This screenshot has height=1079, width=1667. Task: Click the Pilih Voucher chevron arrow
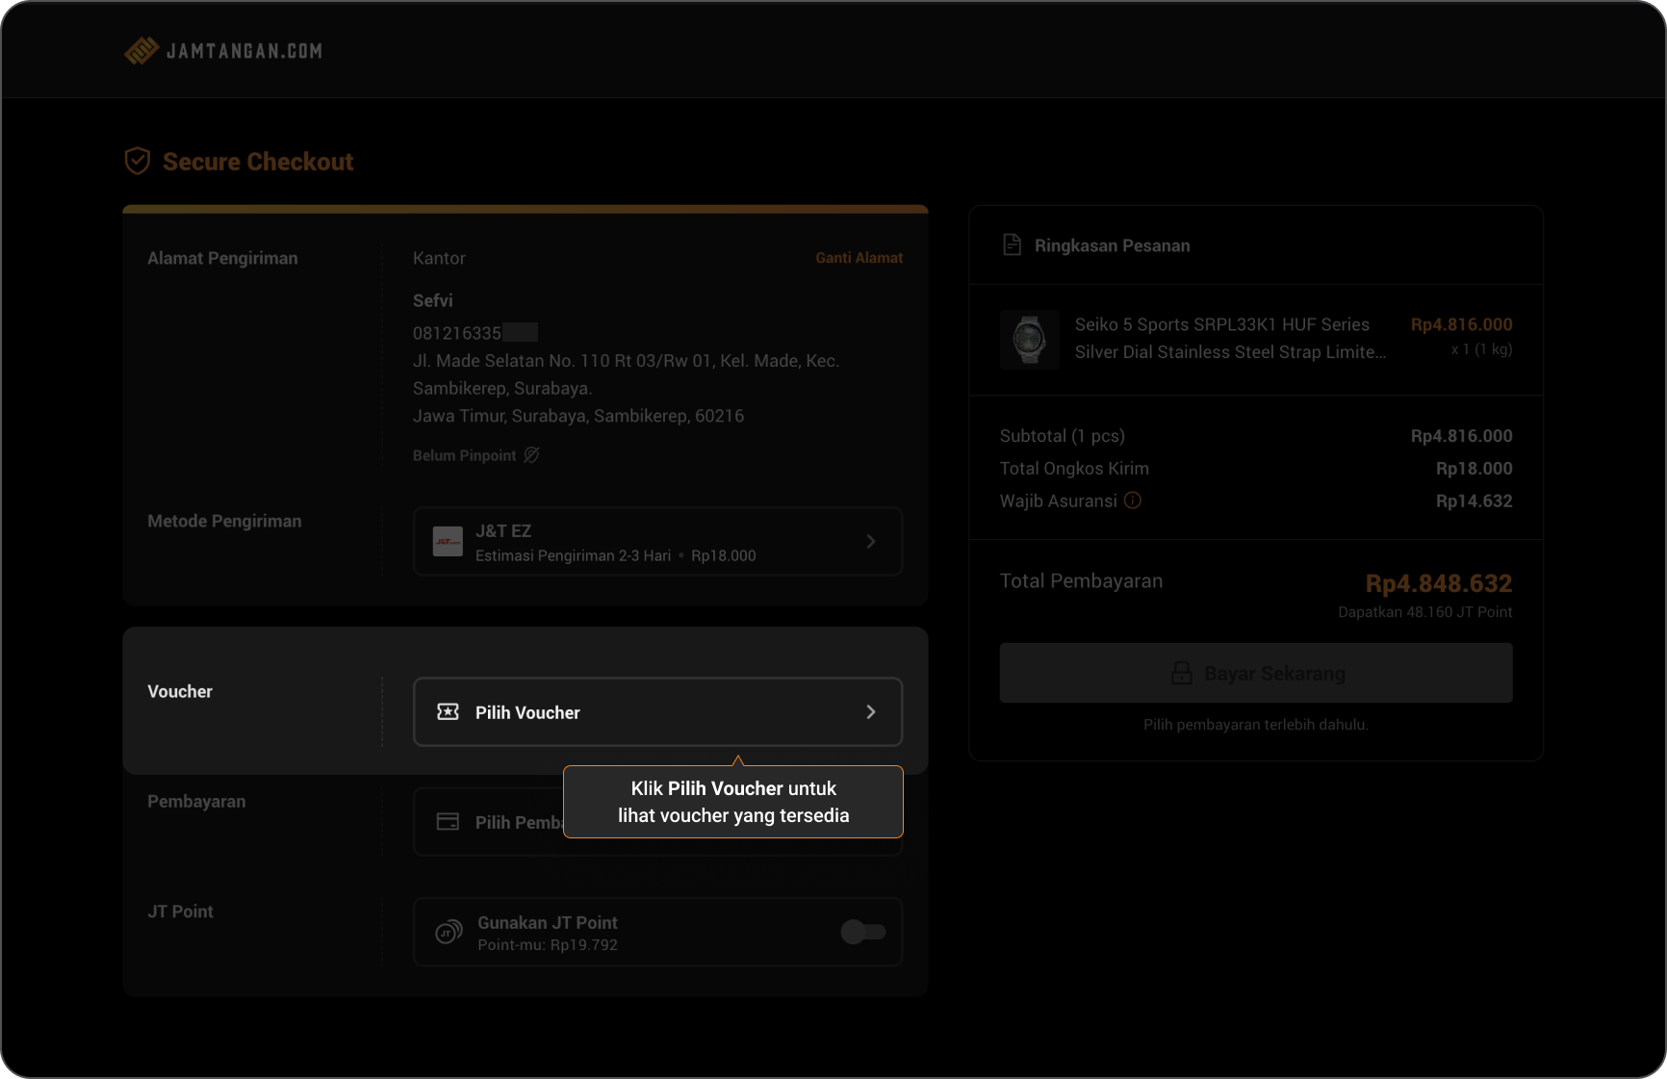(871, 712)
